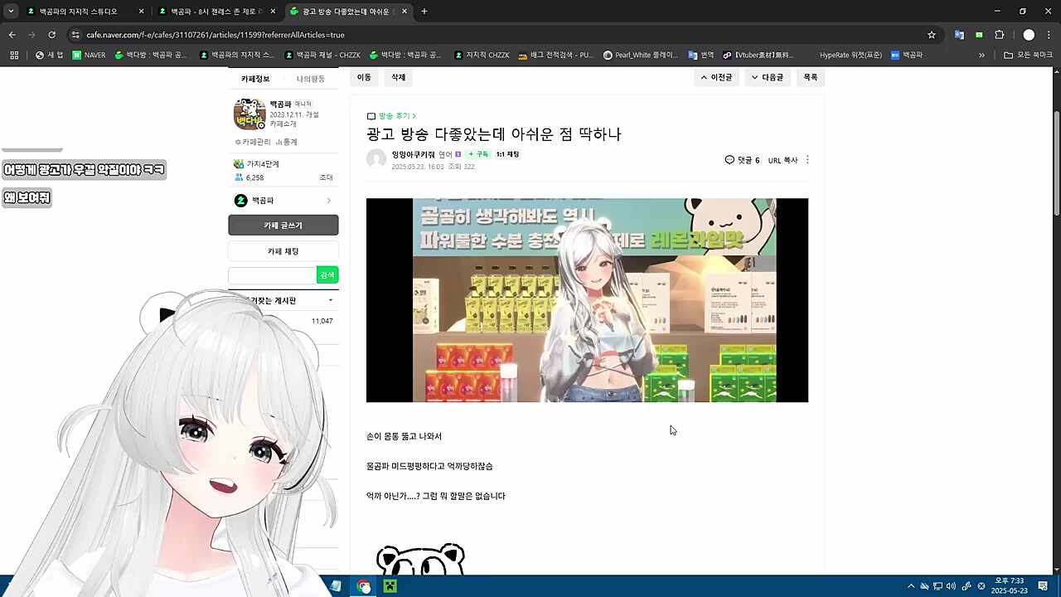The height and width of the screenshot is (597, 1061).
Task: Click the '+ 구독' subscribe button
Action: [478, 154]
